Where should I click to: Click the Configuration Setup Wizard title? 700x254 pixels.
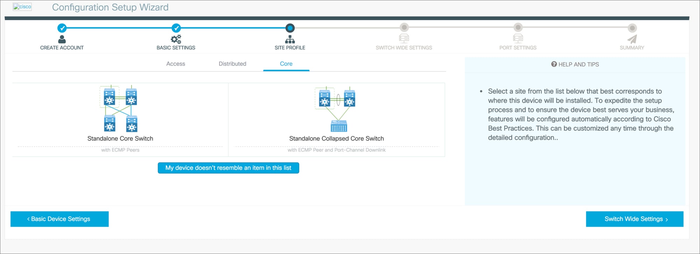(x=110, y=7)
